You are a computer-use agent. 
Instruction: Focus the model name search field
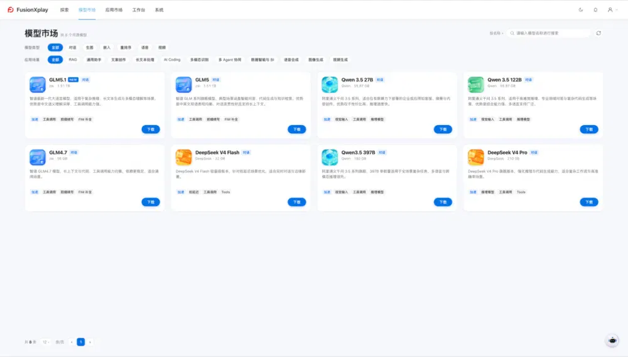click(x=548, y=33)
